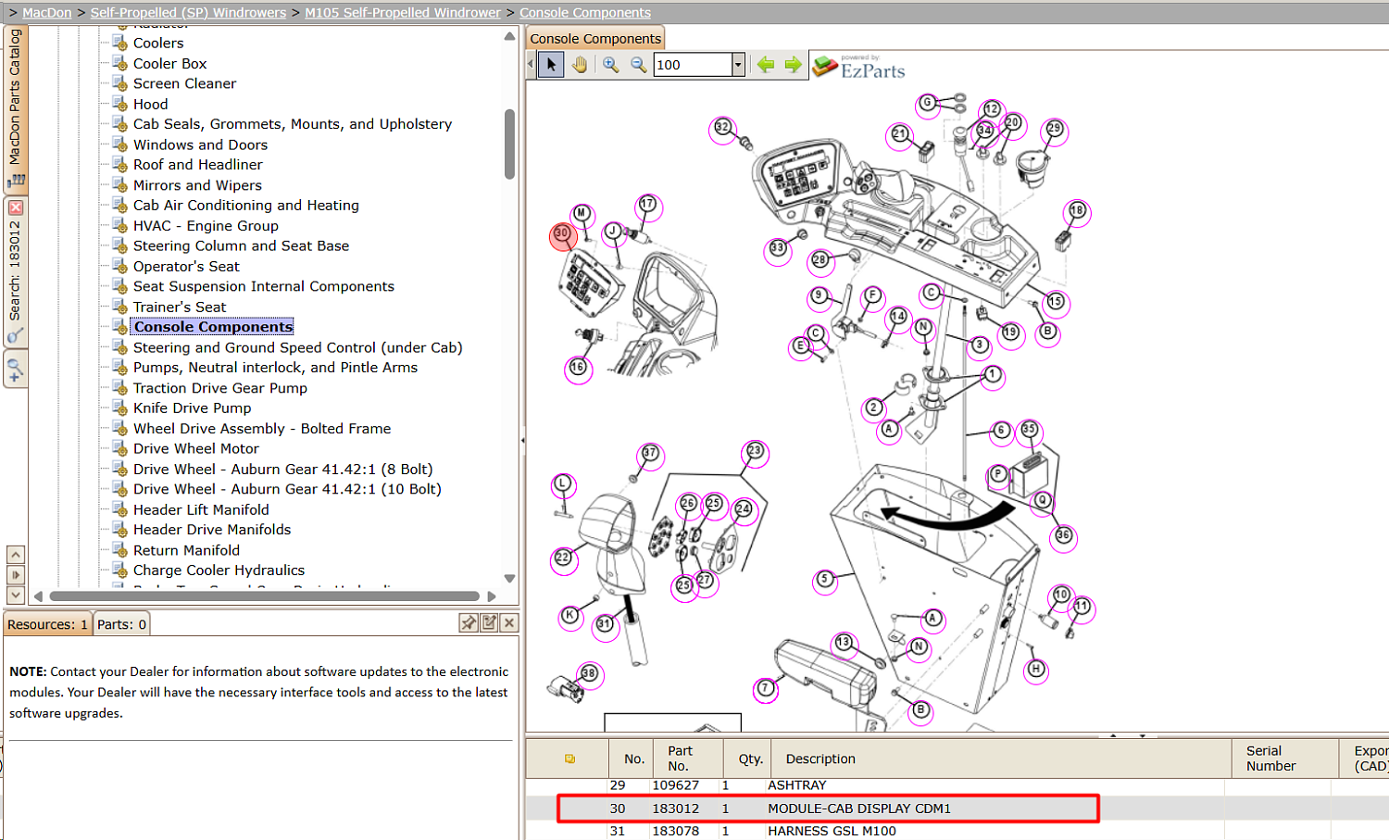Click the side tab middle arrow button

(16, 574)
